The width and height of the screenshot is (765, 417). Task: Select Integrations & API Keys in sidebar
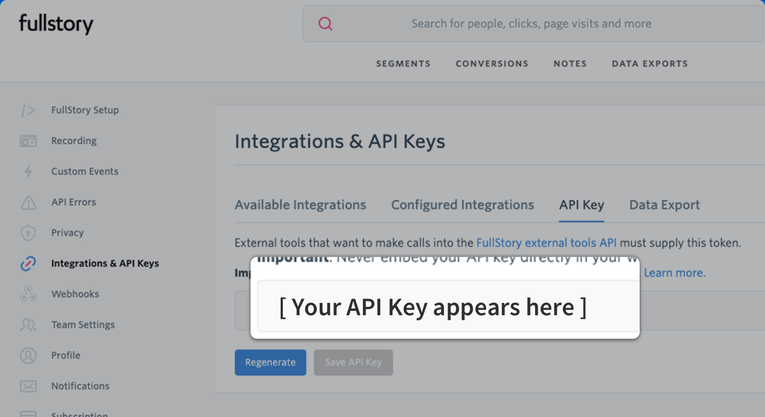[x=105, y=264]
